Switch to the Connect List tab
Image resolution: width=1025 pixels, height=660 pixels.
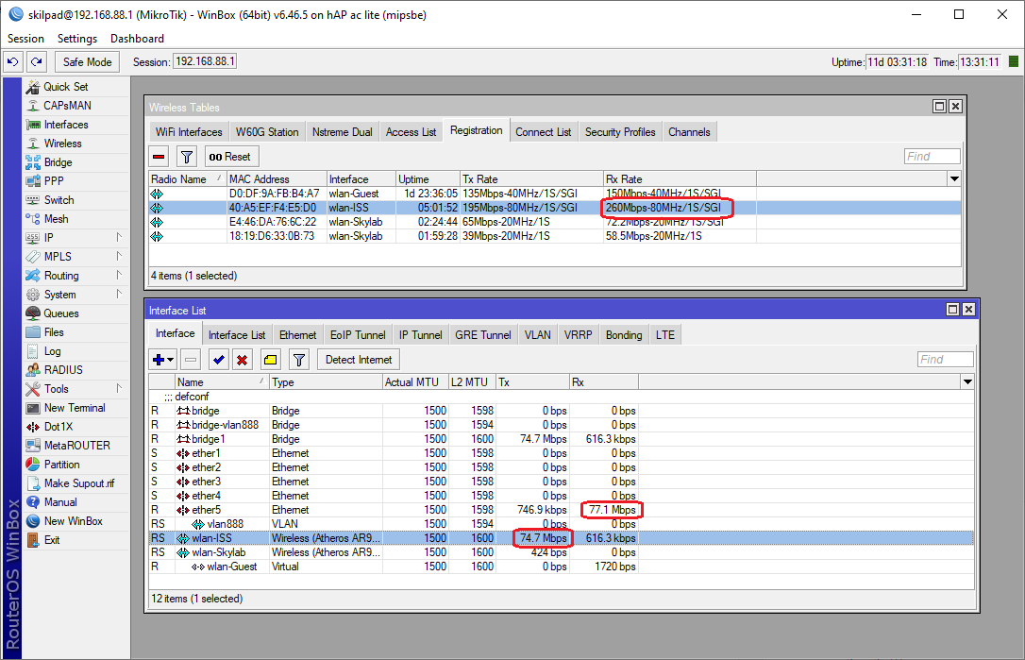pos(544,132)
